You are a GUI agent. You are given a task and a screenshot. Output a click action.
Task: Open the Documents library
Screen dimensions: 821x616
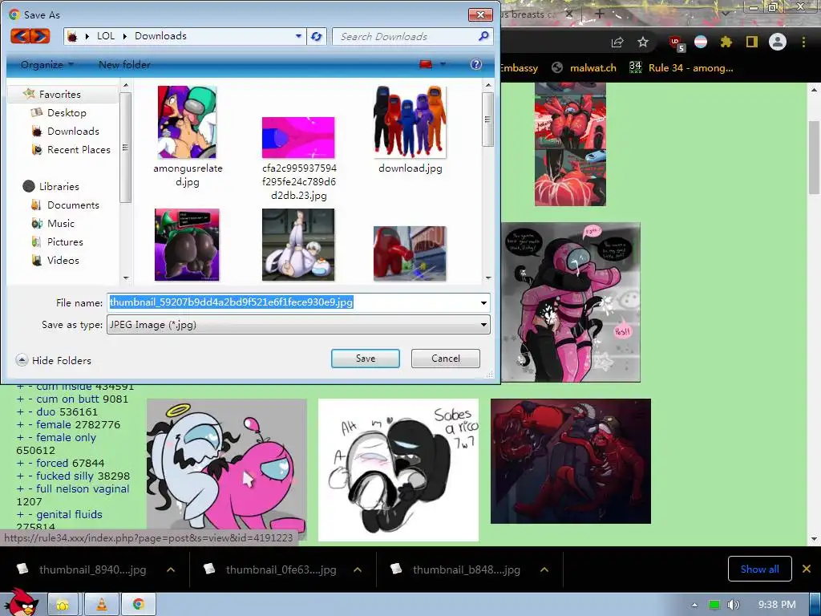tap(73, 205)
